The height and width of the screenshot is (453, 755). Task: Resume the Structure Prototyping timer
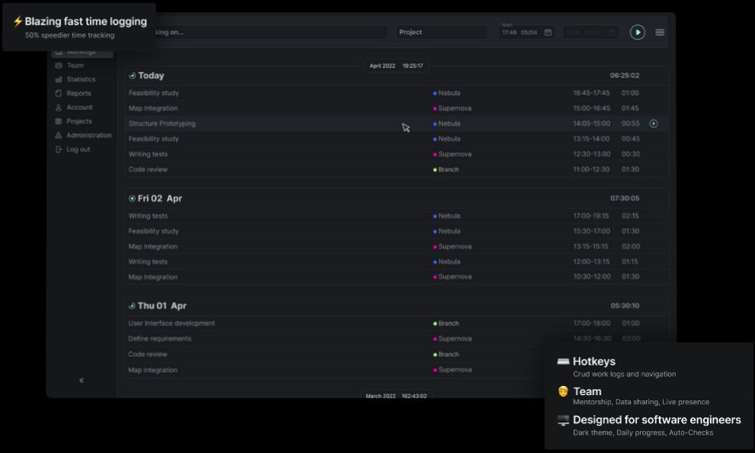point(655,123)
